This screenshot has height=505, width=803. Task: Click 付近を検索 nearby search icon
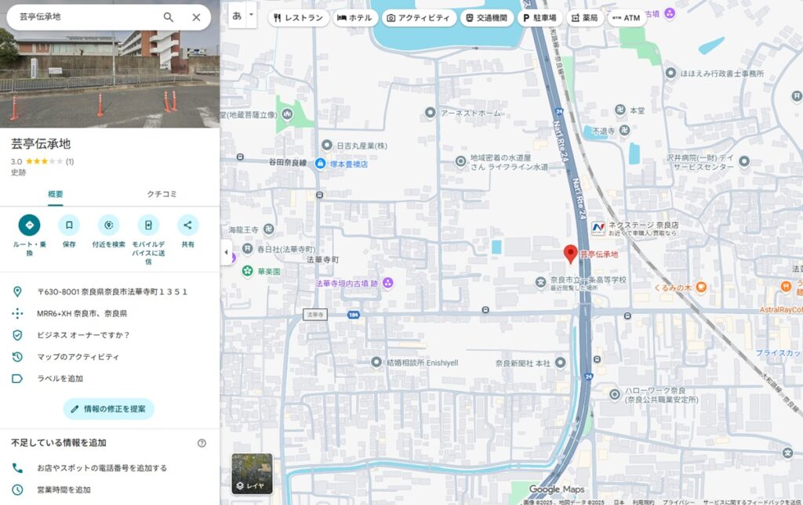tap(108, 225)
